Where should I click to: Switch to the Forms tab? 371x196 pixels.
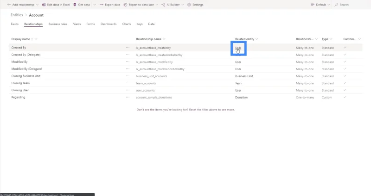tap(90, 24)
